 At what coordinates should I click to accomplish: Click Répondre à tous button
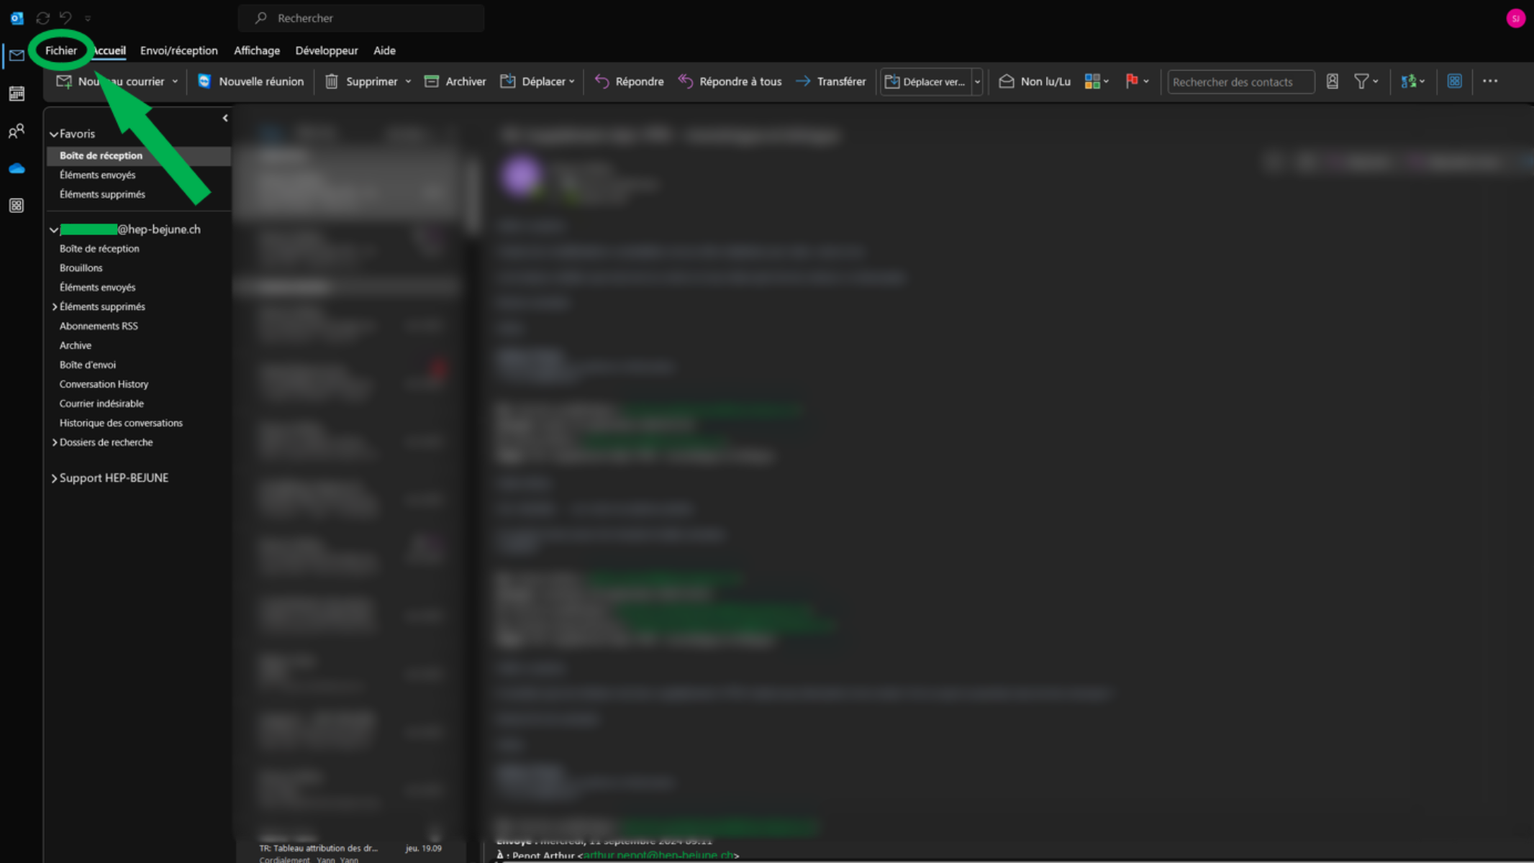(x=730, y=82)
